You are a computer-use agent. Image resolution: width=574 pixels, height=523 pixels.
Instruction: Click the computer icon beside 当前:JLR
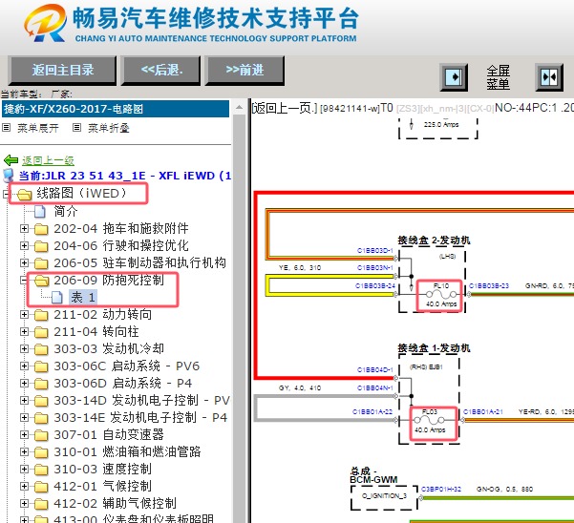[x=8, y=176]
